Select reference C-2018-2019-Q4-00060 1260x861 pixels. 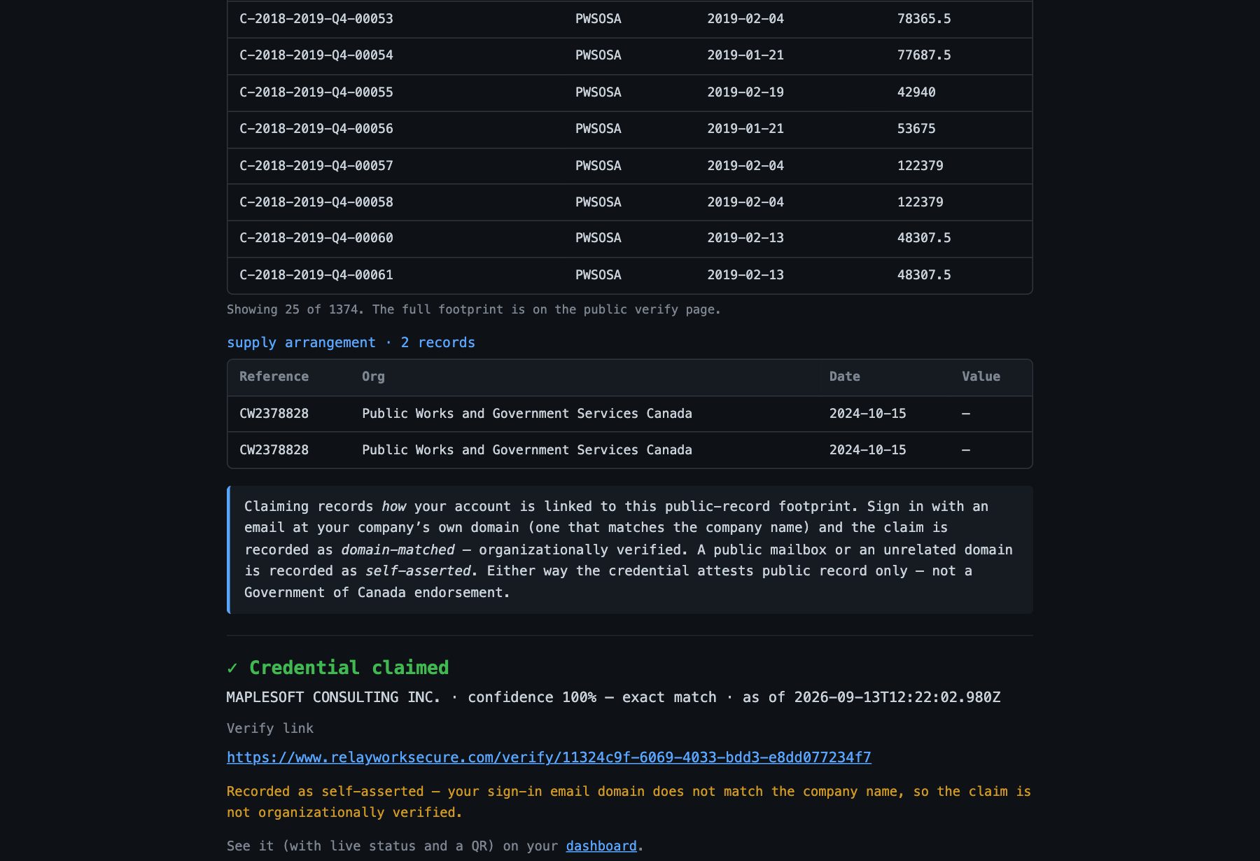316,238
